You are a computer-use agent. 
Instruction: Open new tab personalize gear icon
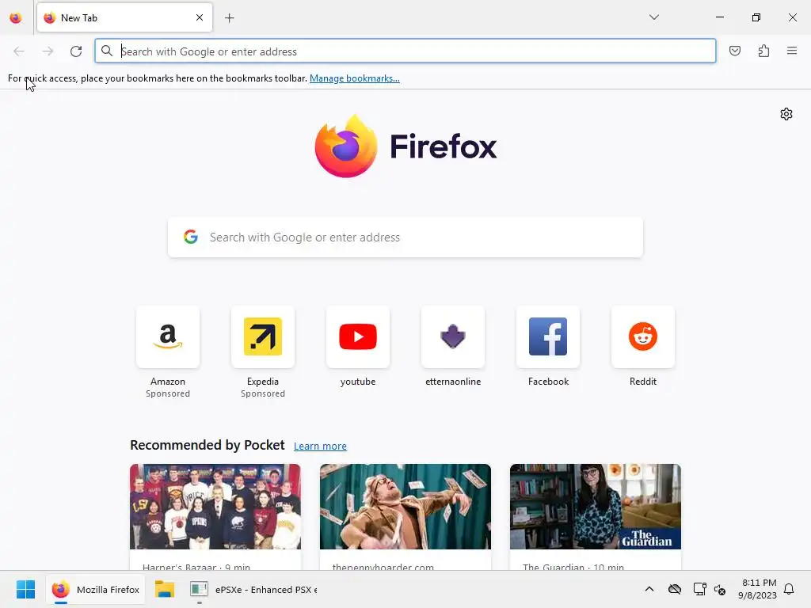click(786, 114)
